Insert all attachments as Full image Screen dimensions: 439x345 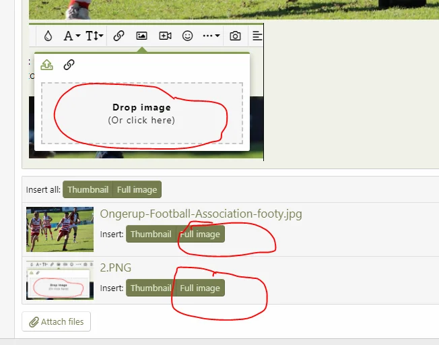click(x=137, y=189)
